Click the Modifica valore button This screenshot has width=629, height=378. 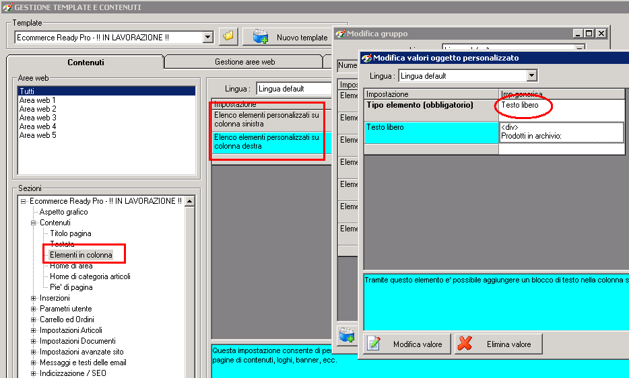[407, 344]
